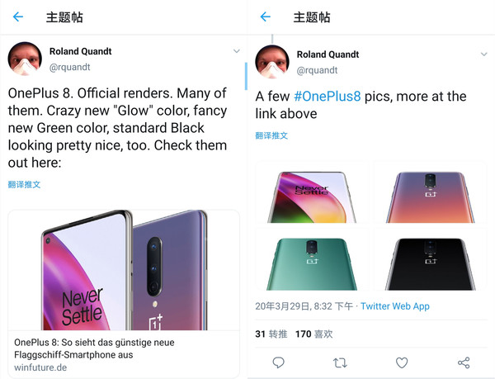Open the black OnePlus 8 photo

(431, 259)
